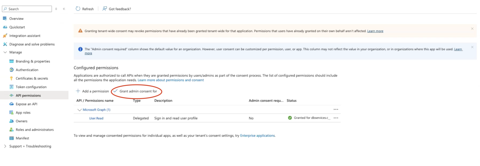Click the Description column header

[x=163, y=100]
